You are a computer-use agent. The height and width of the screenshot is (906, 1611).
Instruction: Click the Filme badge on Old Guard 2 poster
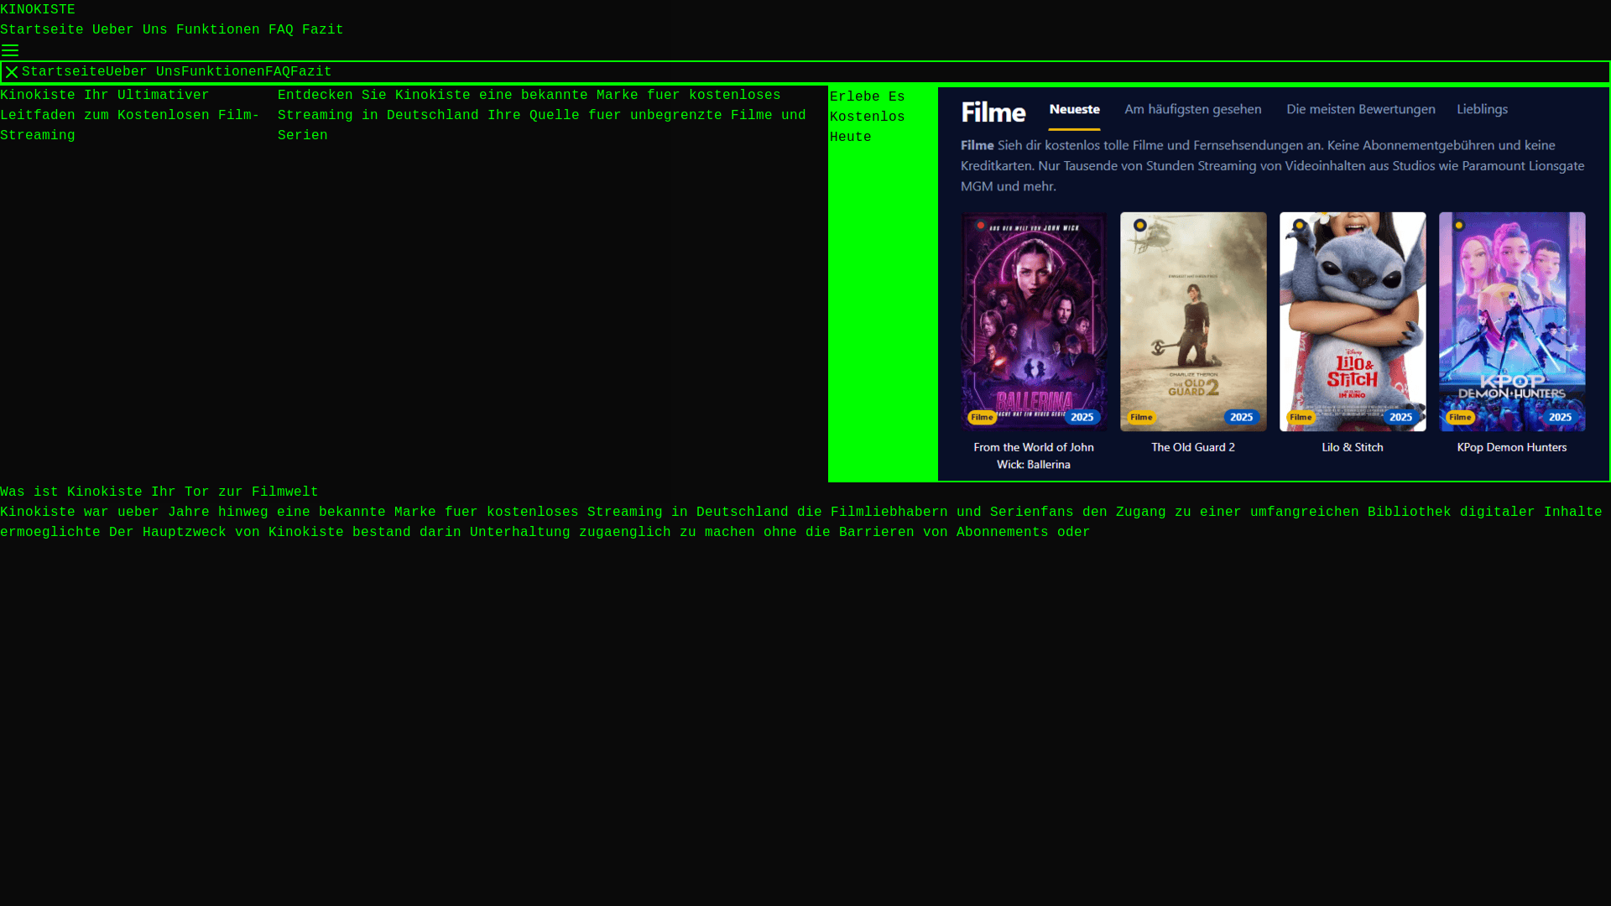(1141, 418)
